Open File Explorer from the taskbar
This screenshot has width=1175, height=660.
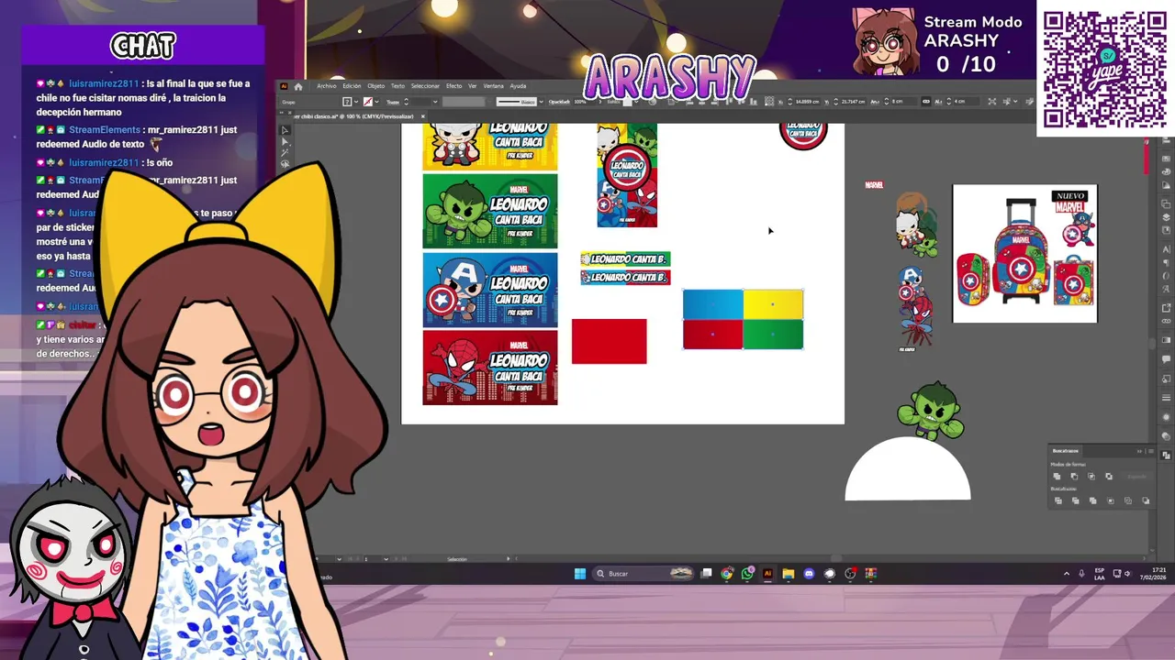tap(789, 574)
